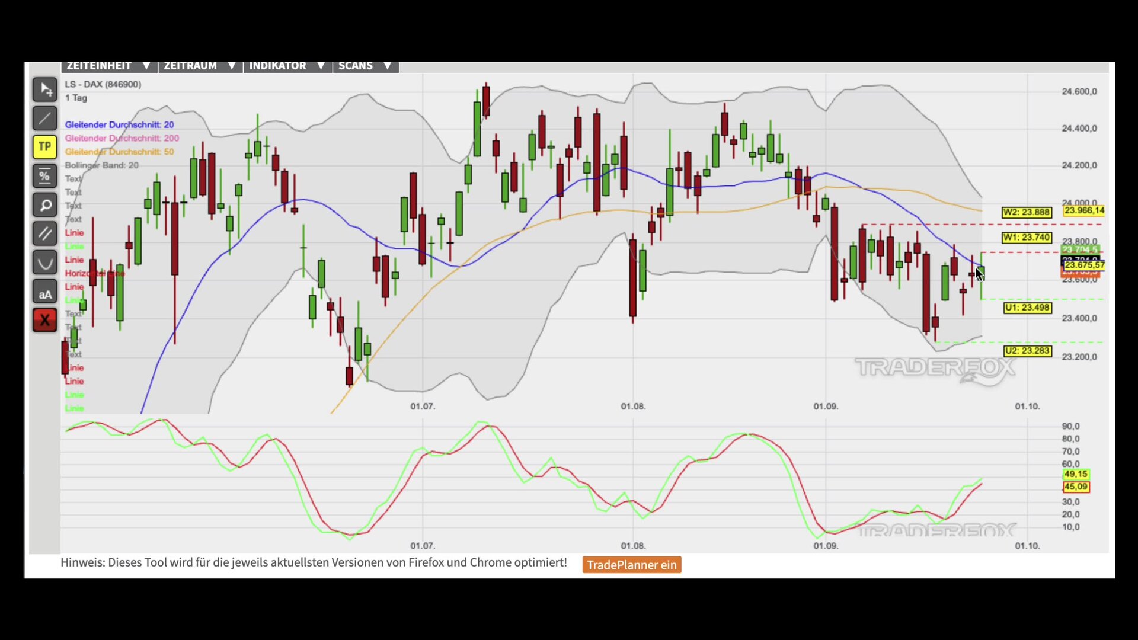This screenshot has width=1138, height=640.
Task: Click the W1: 23.740 level label
Action: tap(1027, 238)
